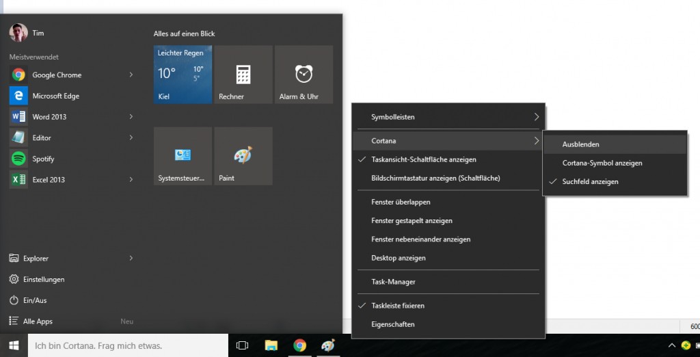Image resolution: width=700 pixels, height=357 pixels.
Task: Choose Ausblenden in the Cortana submenu
Action: point(581,144)
